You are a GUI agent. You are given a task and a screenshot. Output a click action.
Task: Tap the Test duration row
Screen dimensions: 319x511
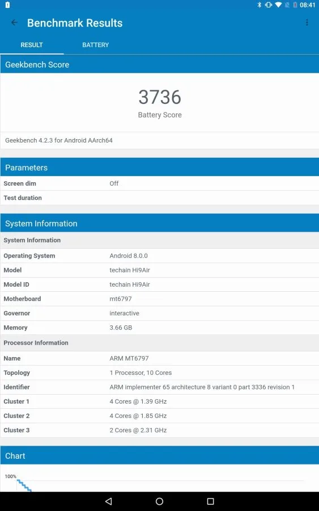(159, 198)
